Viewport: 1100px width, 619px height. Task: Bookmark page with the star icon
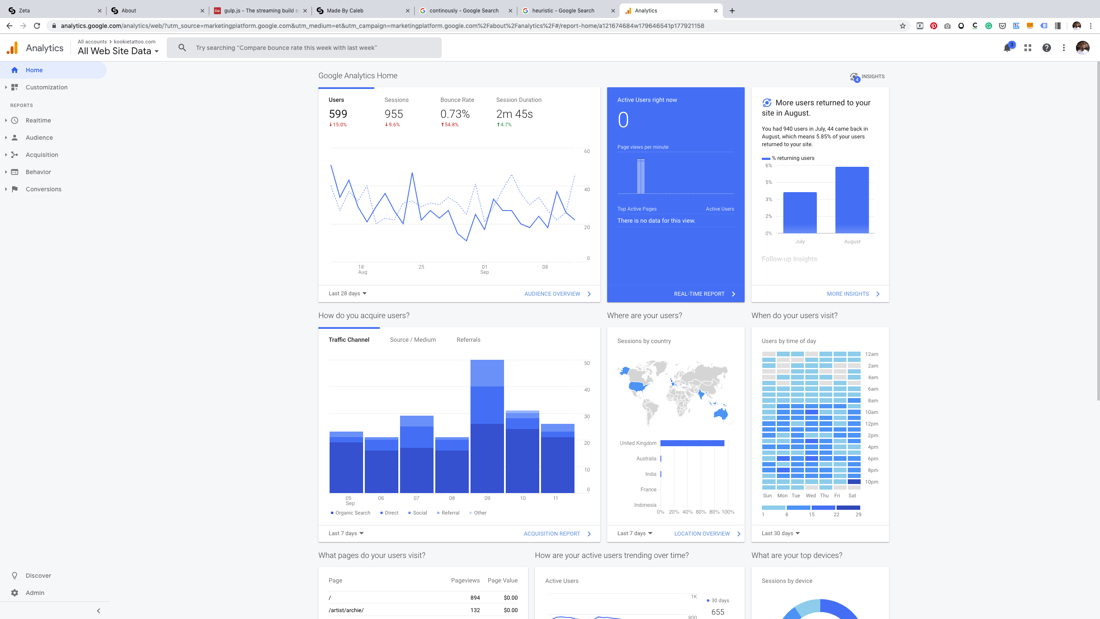[903, 26]
